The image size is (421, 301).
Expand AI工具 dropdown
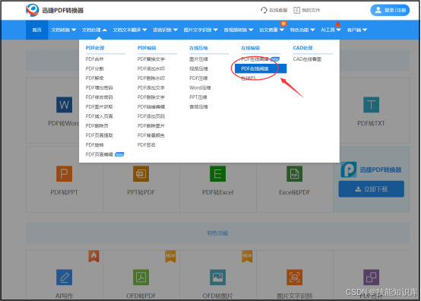pos(331,30)
